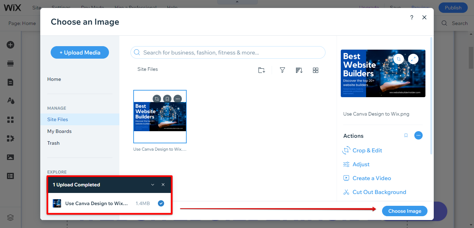Go to Trash in the sidebar
Viewport: 474px width, 228px height.
click(x=53, y=143)
